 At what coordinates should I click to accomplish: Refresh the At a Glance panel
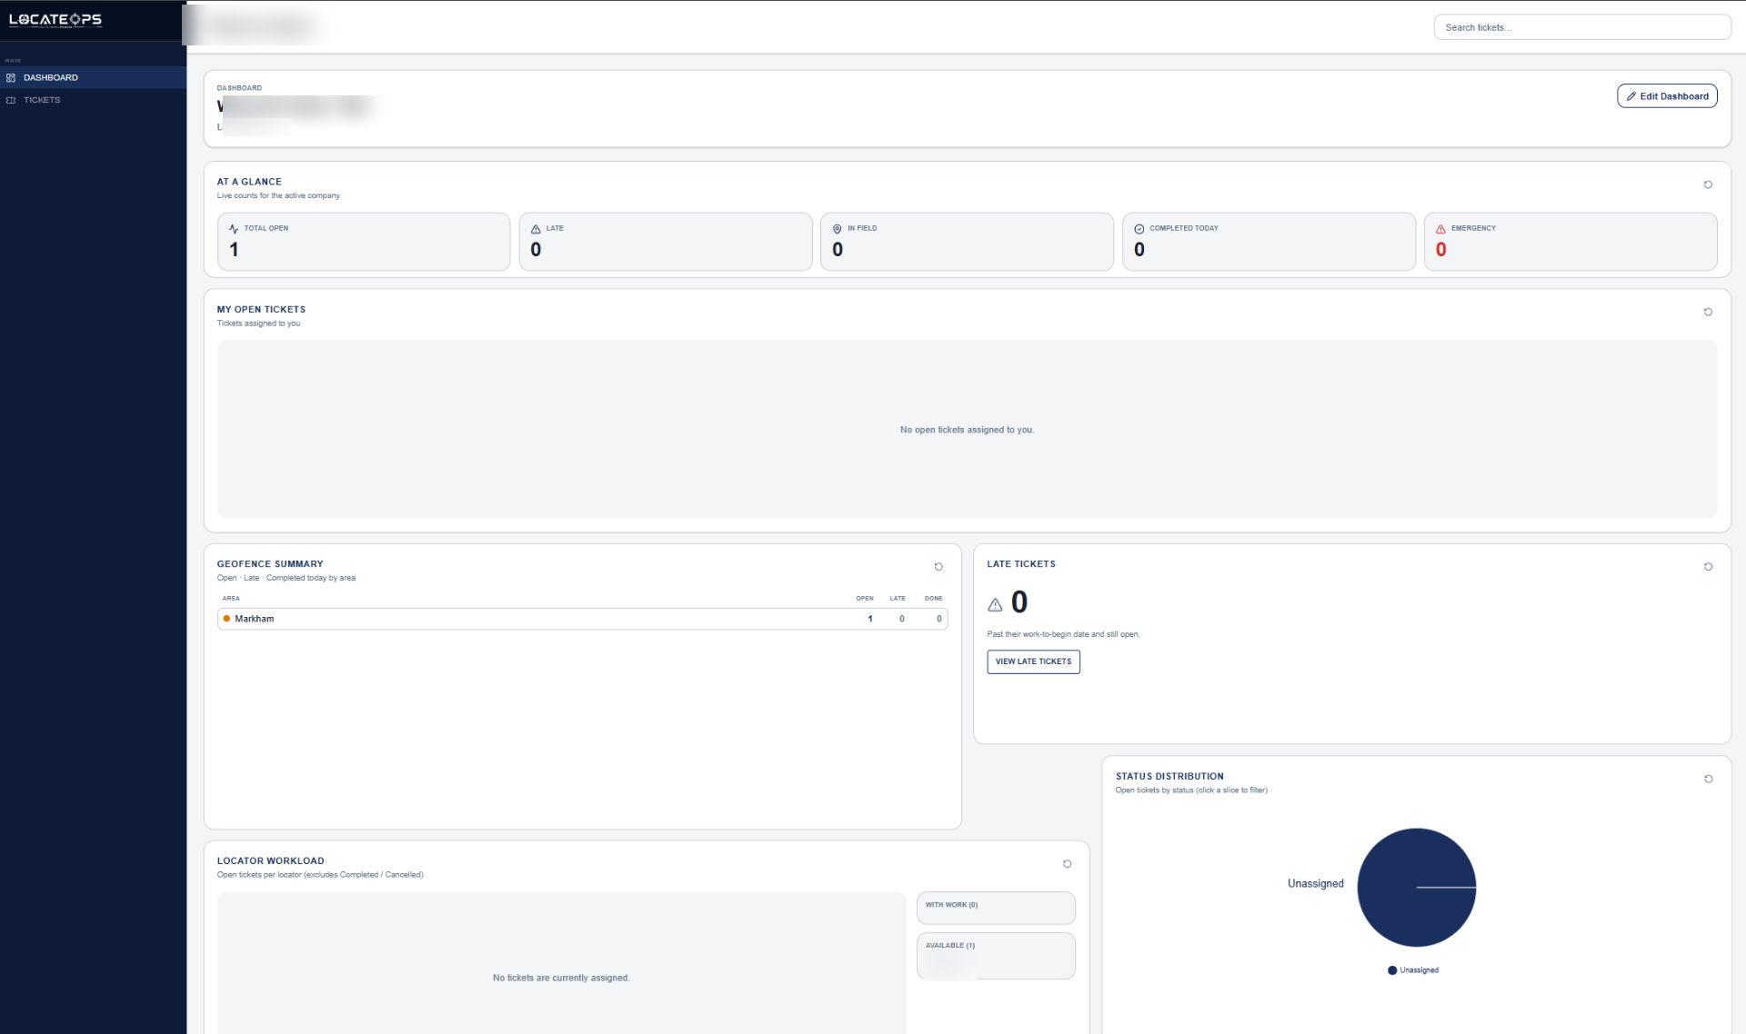pos(1708,184)
